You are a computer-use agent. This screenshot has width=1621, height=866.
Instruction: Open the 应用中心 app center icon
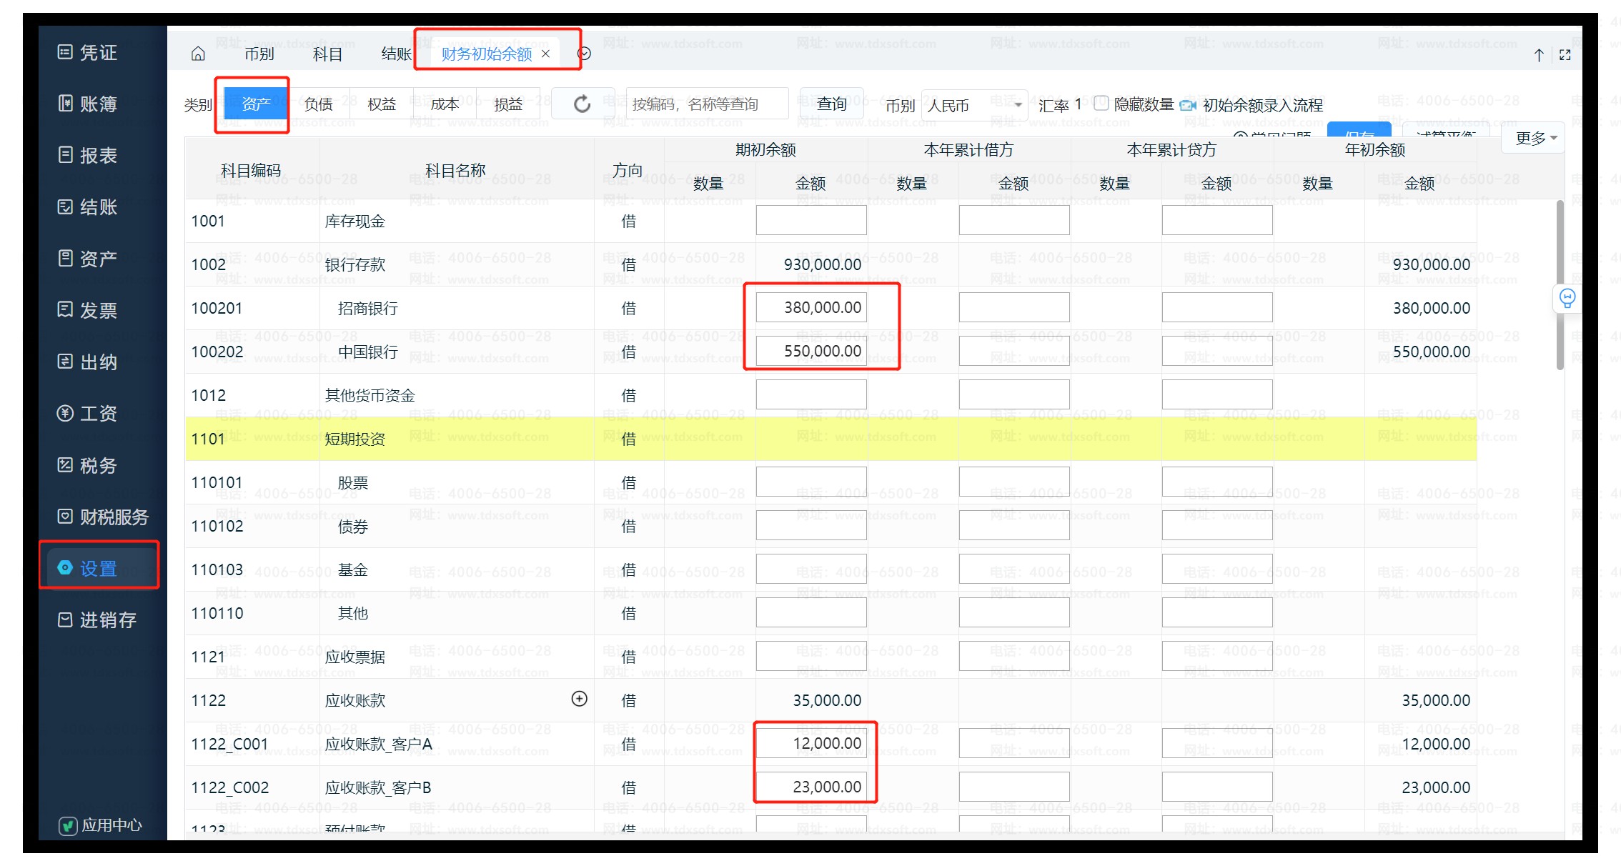[68, 826]
